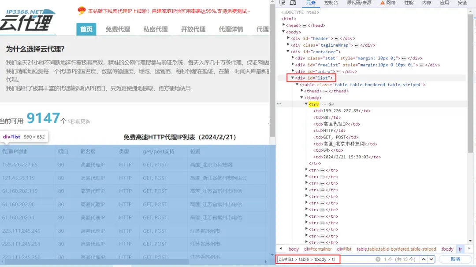
Task: Click table cell 121.43.35.119
Action: point(19,178)
